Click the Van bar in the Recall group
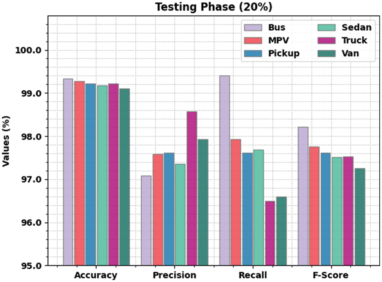Screen dimensions: 382x282 [281, 231]
